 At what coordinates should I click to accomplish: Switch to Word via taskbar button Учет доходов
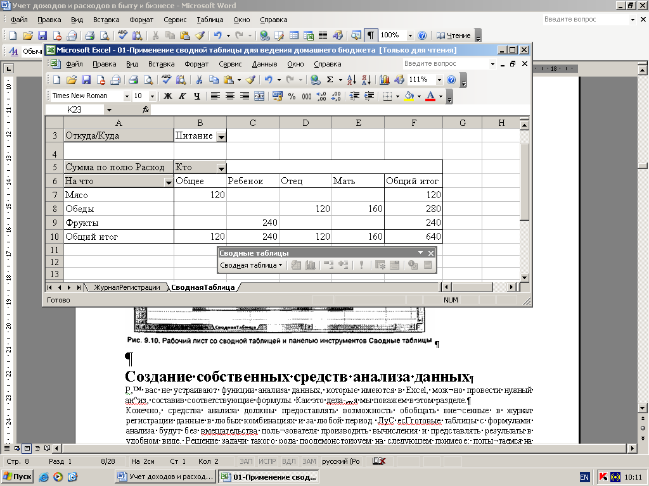pos(165,477)
